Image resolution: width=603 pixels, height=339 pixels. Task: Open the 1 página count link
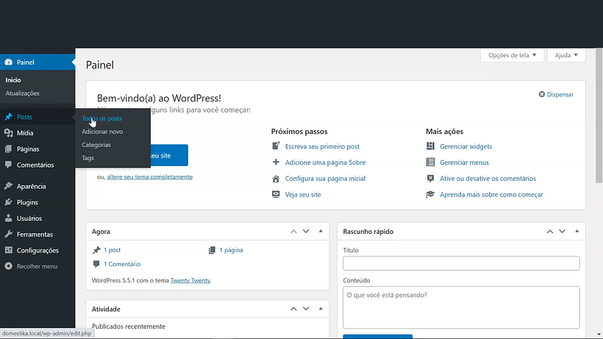click(x=231, y=250)
